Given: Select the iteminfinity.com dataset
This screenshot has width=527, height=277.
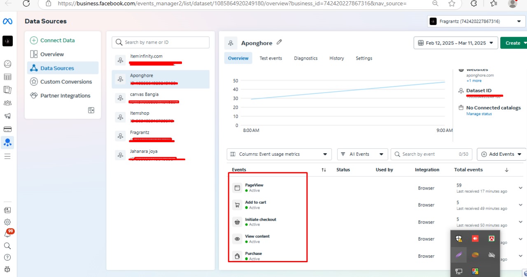Looking at the screenshot, I should pyautogui.click(x=161, y=60).
